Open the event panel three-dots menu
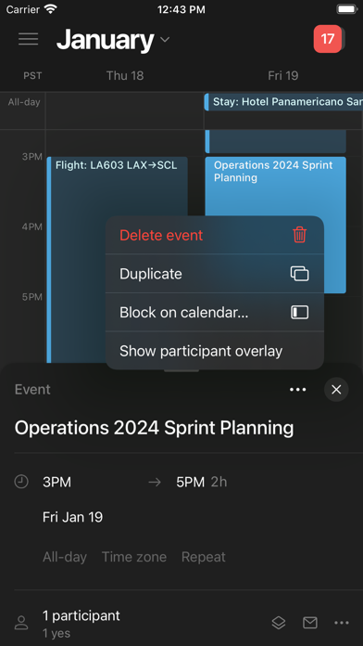363x646 pixels. click(x=297, y=389)
